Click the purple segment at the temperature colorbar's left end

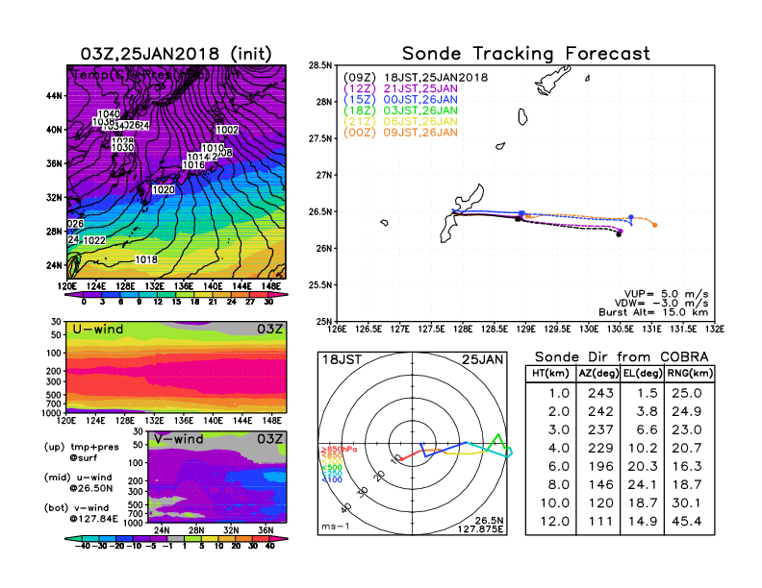[73, 295]
